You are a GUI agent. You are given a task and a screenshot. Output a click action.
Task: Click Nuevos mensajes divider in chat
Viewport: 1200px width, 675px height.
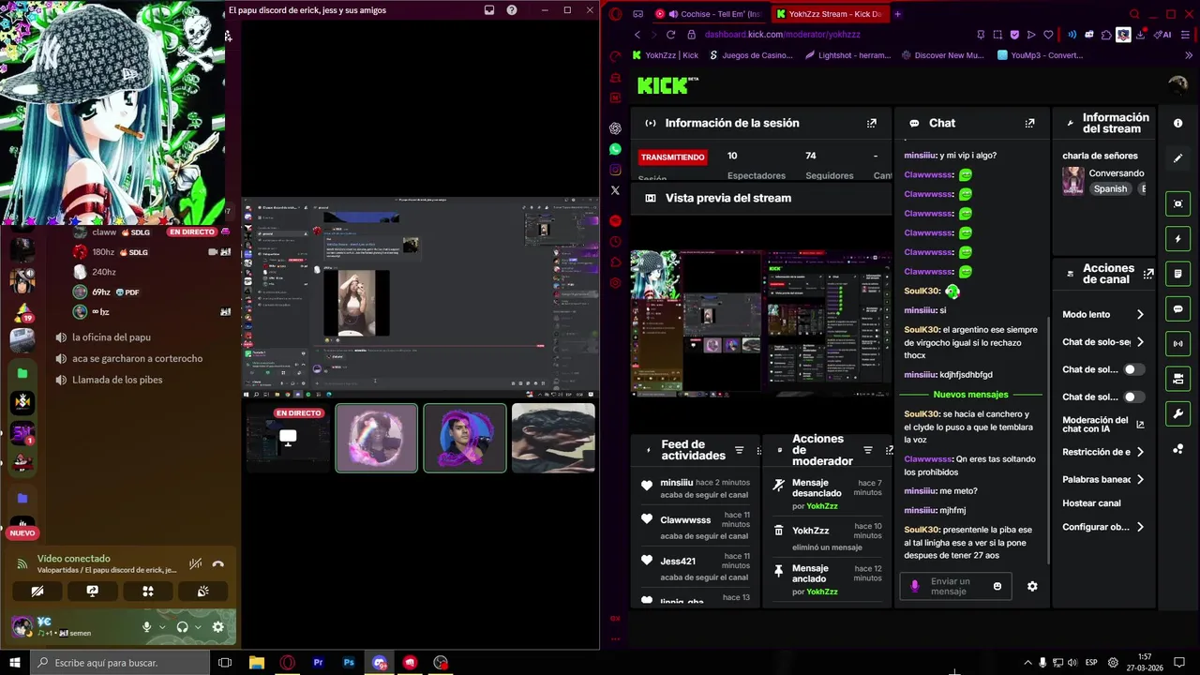click(970, 395)
